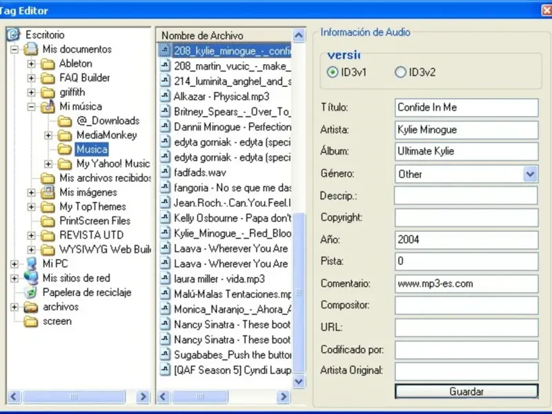Click the Codificado por input field
This screenshot has height=414, width=552.
click(x=466, y=350)
